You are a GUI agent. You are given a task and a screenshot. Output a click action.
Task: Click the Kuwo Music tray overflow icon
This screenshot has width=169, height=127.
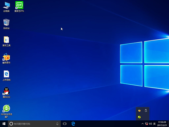click(139, 111)
